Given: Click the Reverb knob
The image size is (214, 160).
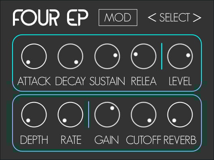Looking at the screenshot, I should 180,115.
